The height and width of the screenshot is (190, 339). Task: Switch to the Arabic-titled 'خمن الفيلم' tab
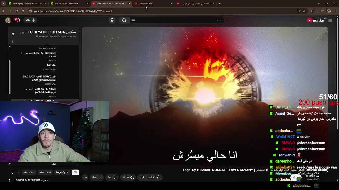[196, 4]
